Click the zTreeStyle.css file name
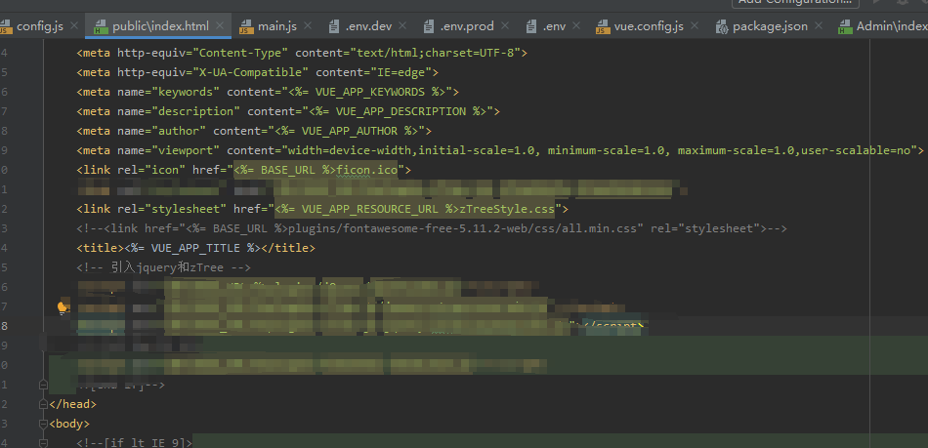The width and height of the screenshot is (928, 448). (x=507, y=209)
